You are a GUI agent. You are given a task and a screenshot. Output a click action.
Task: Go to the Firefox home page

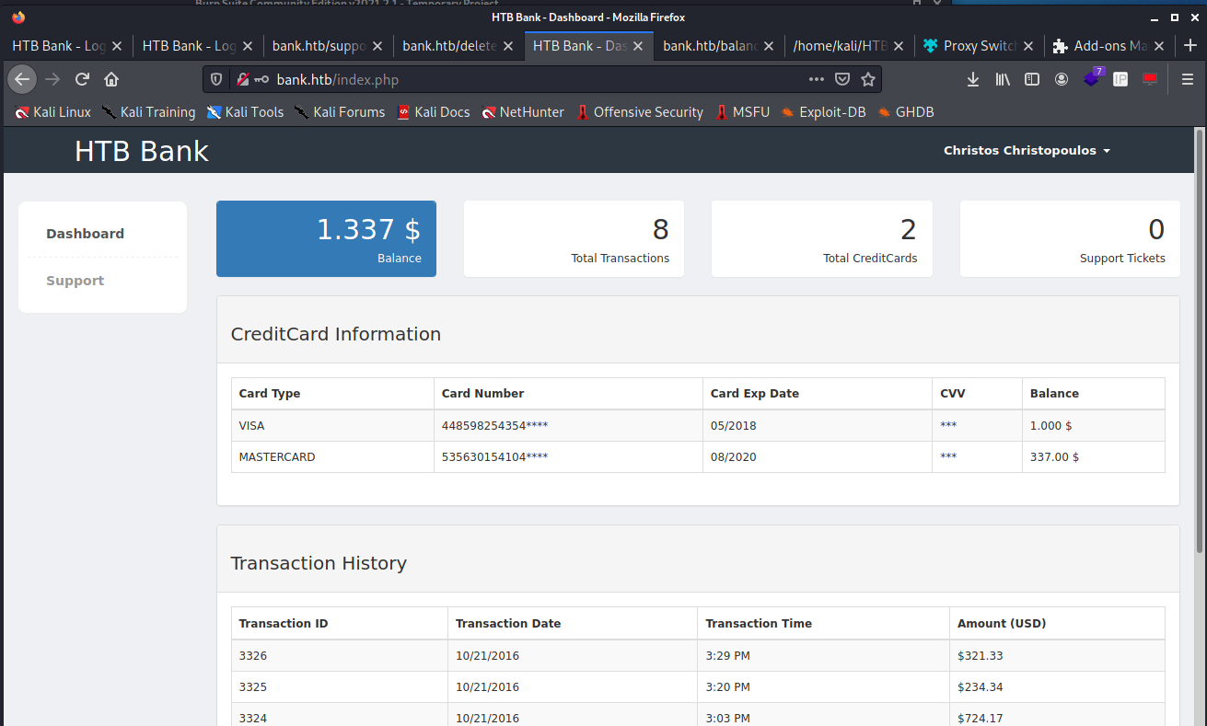pyautogui.click(x=111, y=80)
